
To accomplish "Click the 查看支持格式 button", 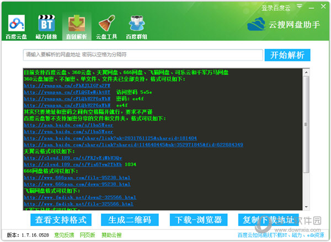I will tap(61, 220).
